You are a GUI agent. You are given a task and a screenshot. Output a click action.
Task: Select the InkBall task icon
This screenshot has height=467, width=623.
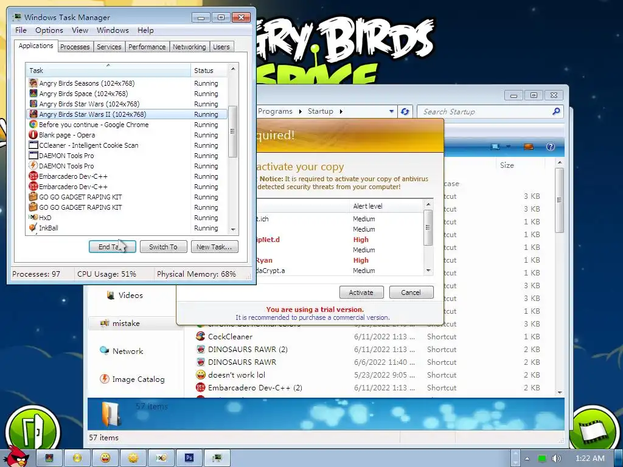[33, 227]
